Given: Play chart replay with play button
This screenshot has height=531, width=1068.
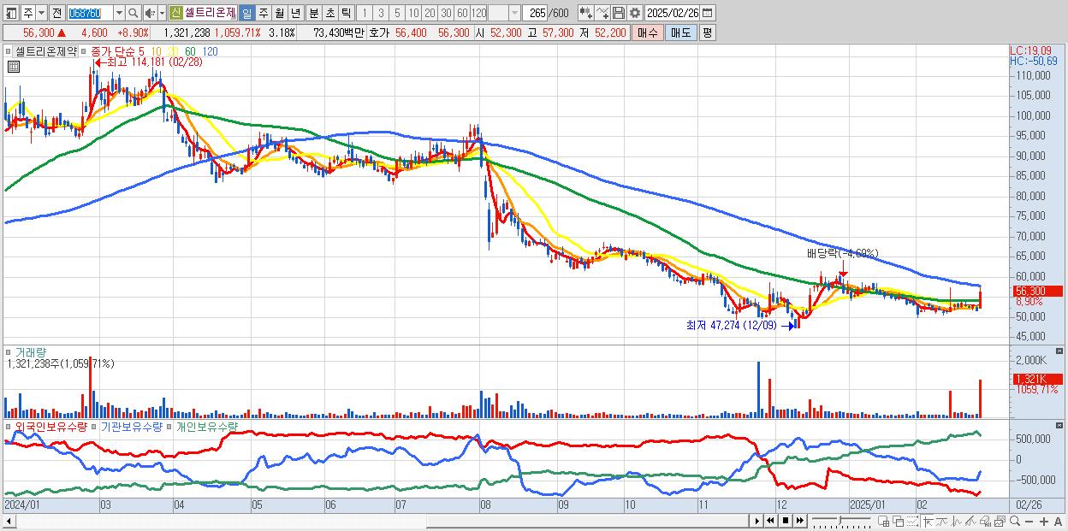Looking at the screenshot, I should click(757, 521).
